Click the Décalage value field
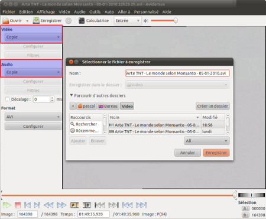This screenshot has width=266, height=219. (41, 99)
